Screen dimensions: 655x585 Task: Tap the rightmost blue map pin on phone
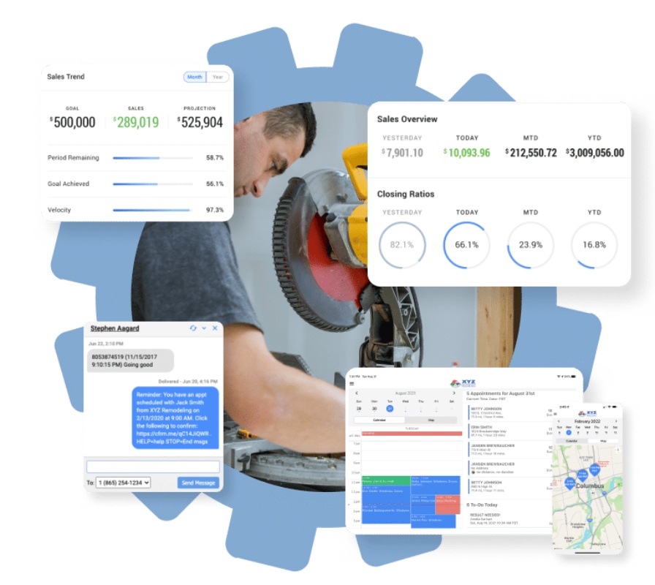tap(594, 469)
